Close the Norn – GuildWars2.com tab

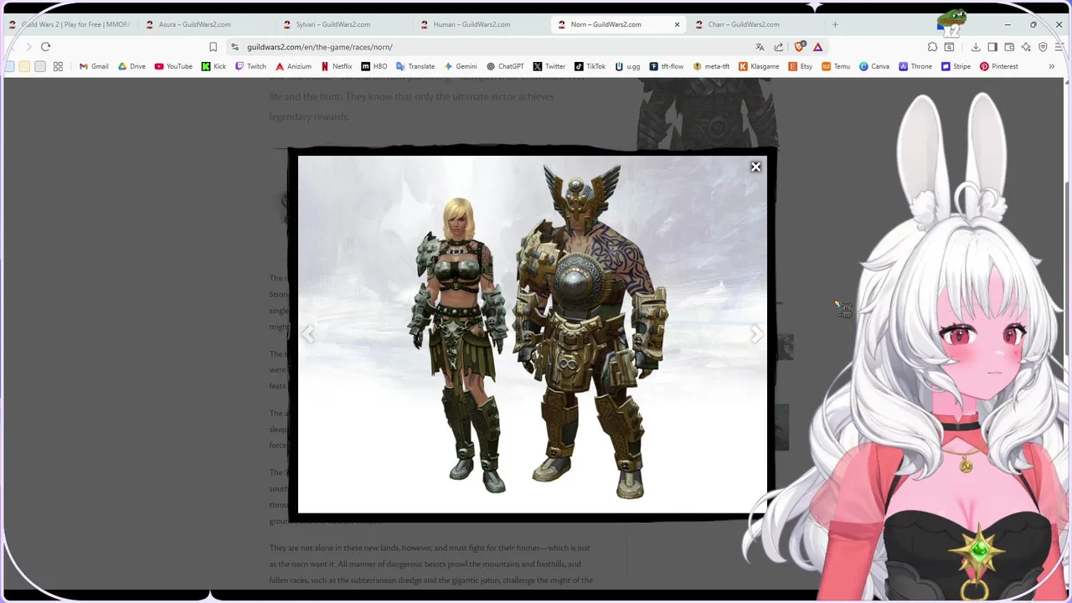[677, 24]
